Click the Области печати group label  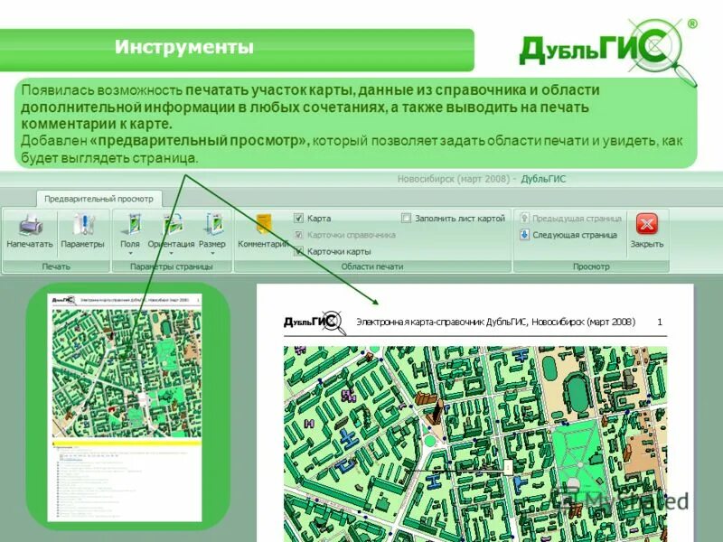(372, 266)
